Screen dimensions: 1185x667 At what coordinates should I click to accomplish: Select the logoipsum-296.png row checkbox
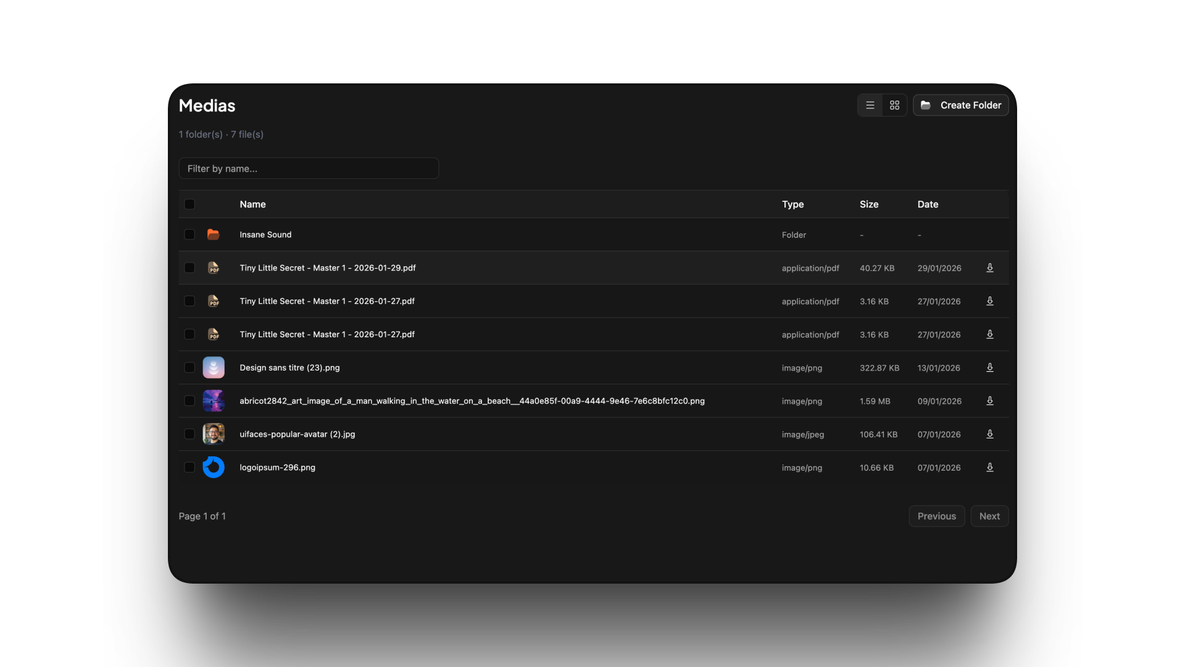click(189, 468)
